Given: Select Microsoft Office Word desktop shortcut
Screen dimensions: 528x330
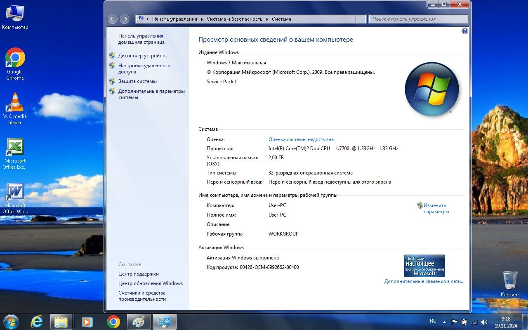Looking at the screenshot, I should click(x=15, y=198).
